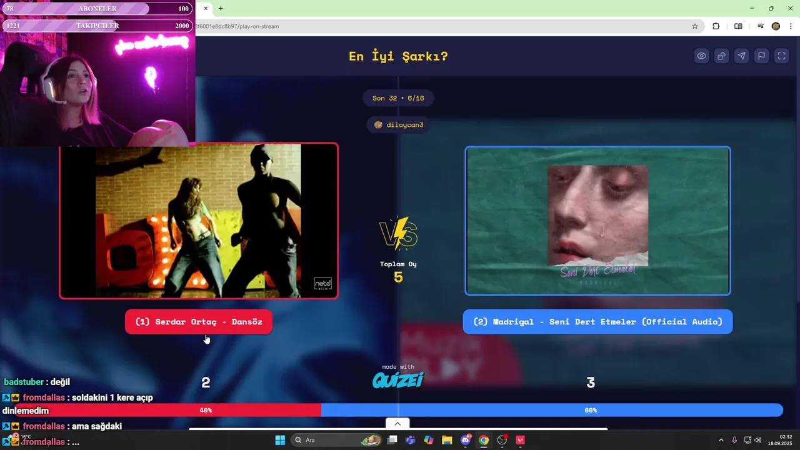The width and height of the screenshot is (800, 450).
Task: Open File Explorer from taskbar
Action: click(447, 440)
